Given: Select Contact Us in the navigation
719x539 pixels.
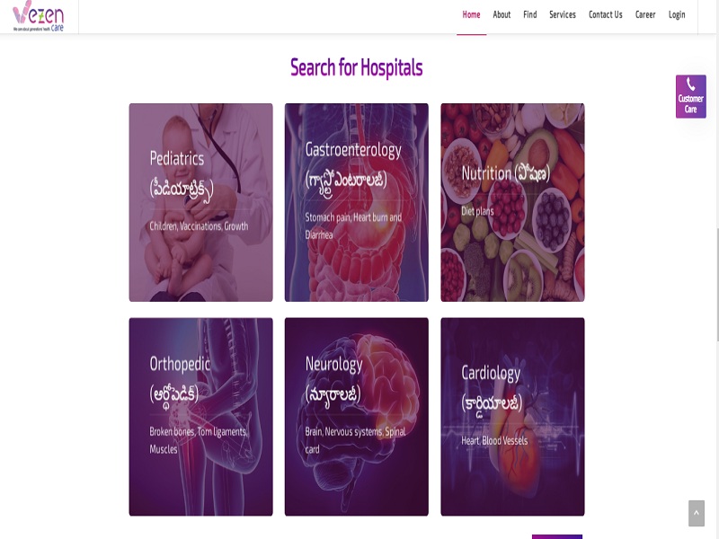Looking at the screenshot, I should [605, 14].
